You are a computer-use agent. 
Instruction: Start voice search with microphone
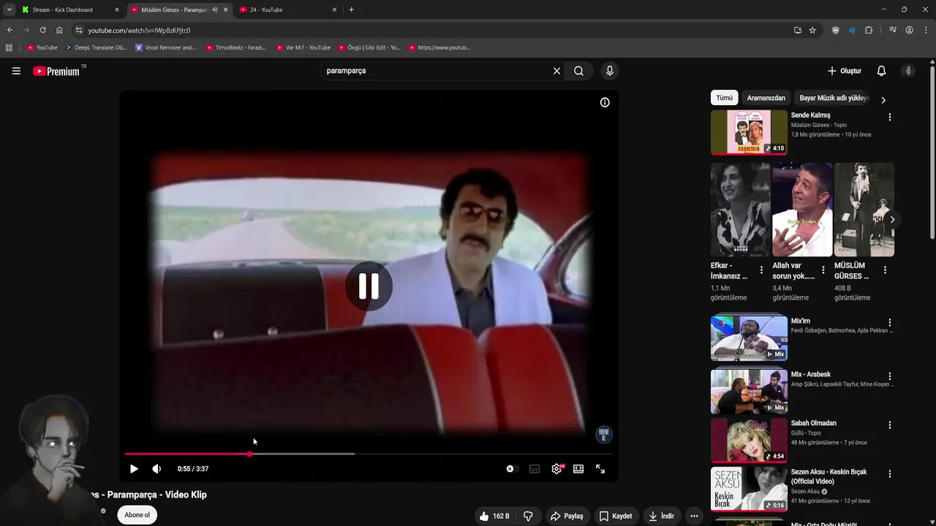[x=610, y=71]
